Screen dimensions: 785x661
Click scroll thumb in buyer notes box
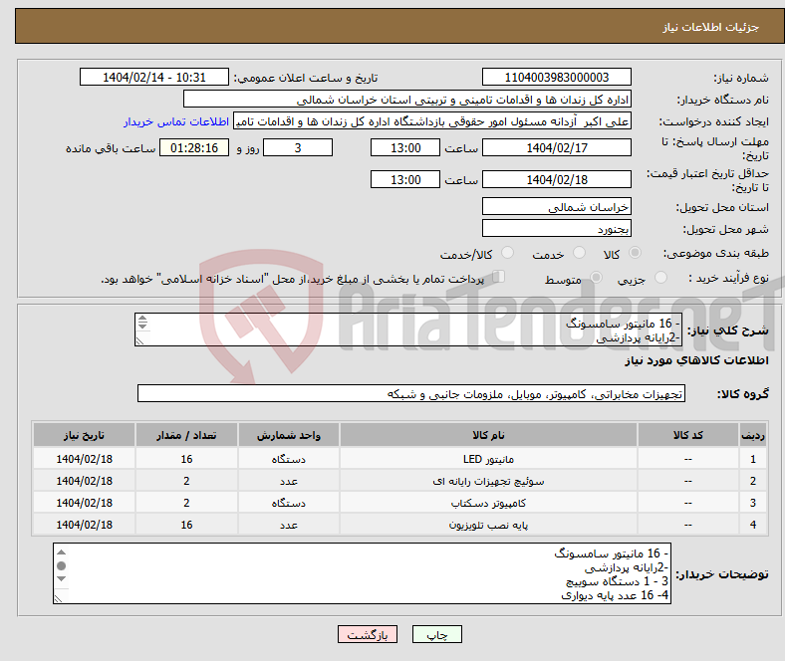click(x=61, y=565)
